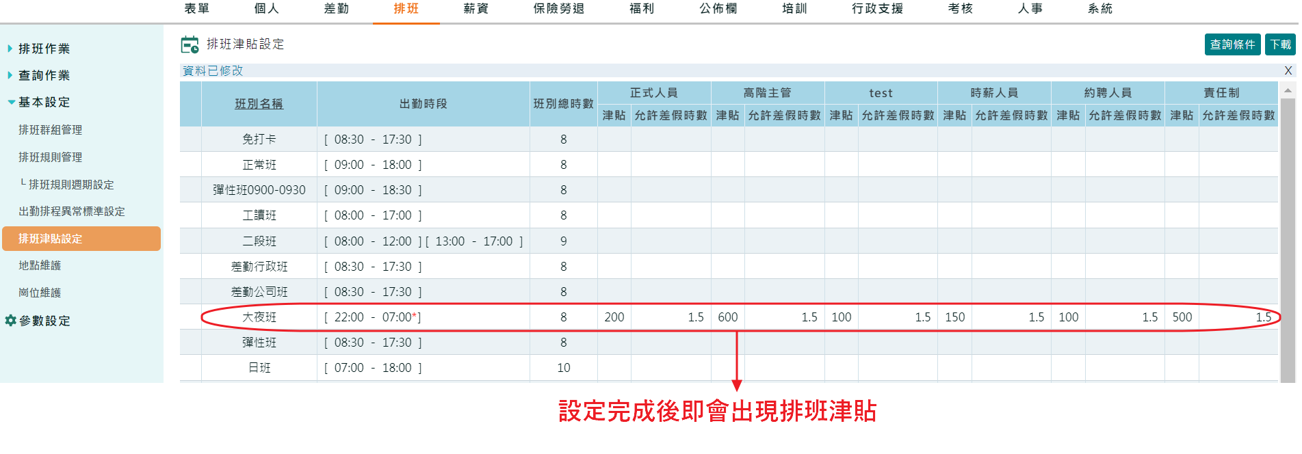Open 排班規則週期設定 in the sidebar
1302x454 pixels.
(x=71, y=185)
